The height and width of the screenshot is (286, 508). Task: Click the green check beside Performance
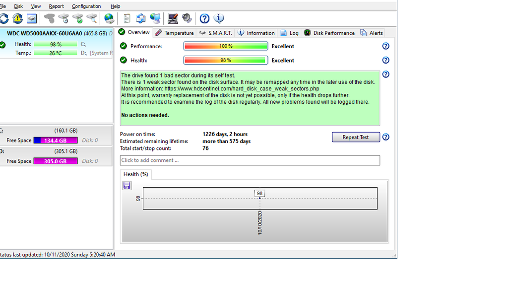[124, 46]
